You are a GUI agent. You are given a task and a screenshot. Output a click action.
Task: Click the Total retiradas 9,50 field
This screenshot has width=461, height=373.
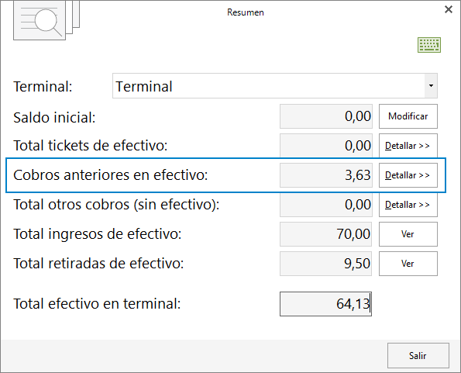click(x=325, y=264)
